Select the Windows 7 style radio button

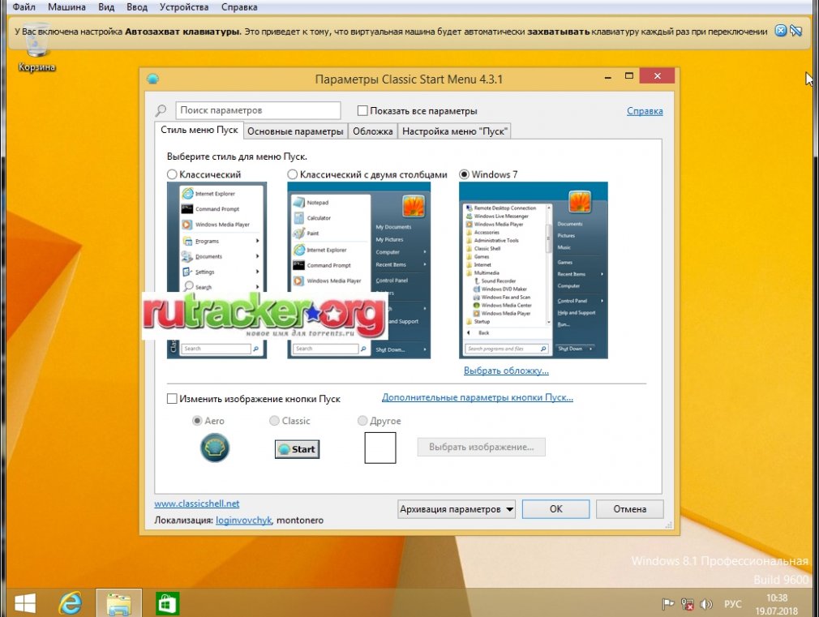tap(464, 174)
